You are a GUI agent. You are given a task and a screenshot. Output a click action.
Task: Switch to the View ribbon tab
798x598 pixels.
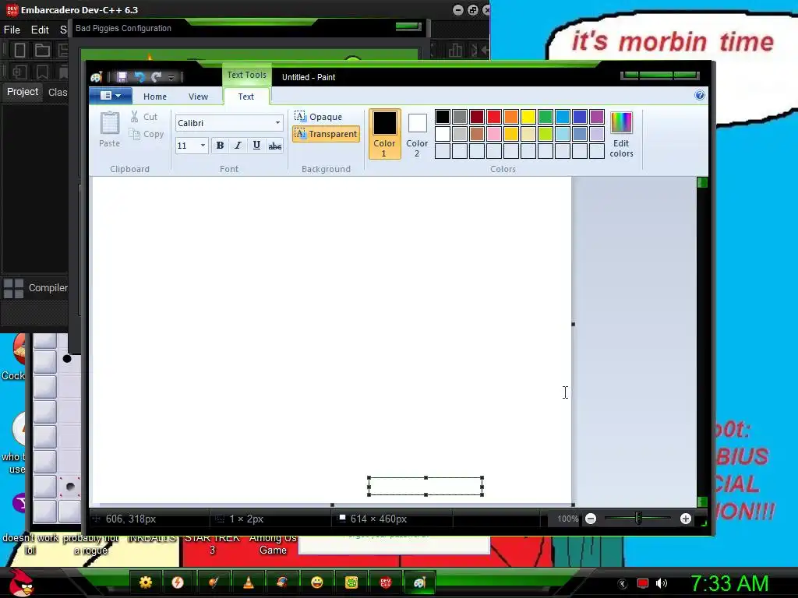(198, 97)
